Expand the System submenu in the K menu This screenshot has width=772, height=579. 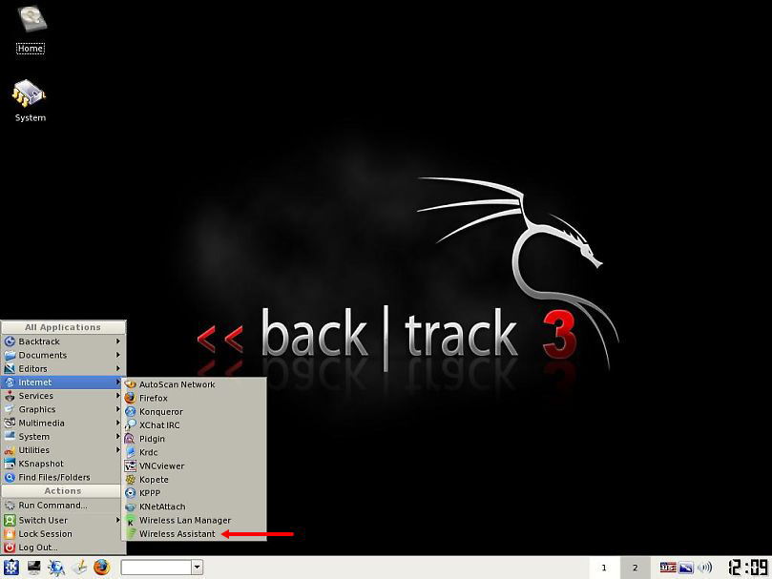coord(62,436)
